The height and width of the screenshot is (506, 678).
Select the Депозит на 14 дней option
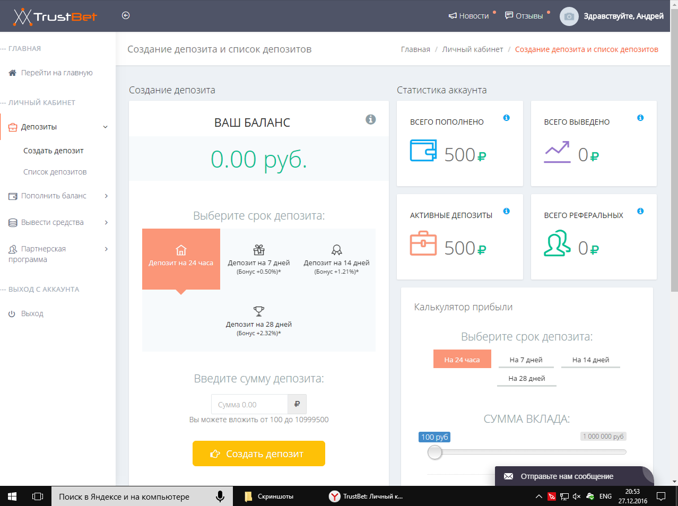[336, 259]
